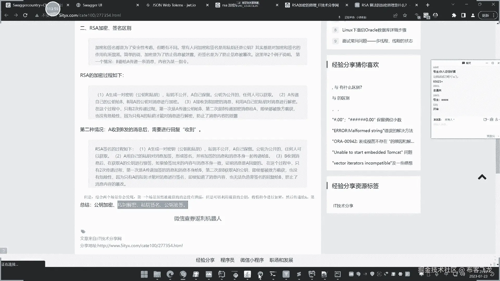Open the 程序员 footer link
The width and height of the screenshot is (500, 281).
click(x=227, y=260)
